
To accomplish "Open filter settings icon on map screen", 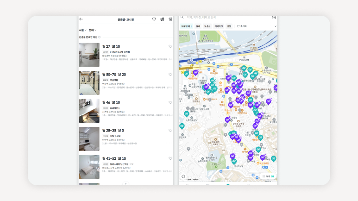I will click(x=274, y=17).
